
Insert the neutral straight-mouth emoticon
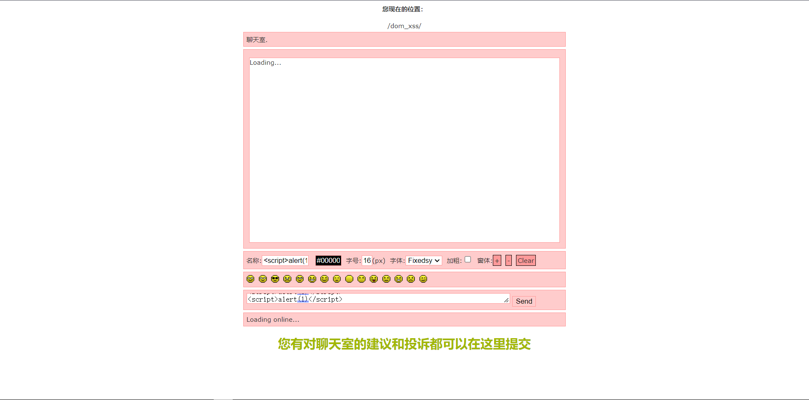coord(386,279)
